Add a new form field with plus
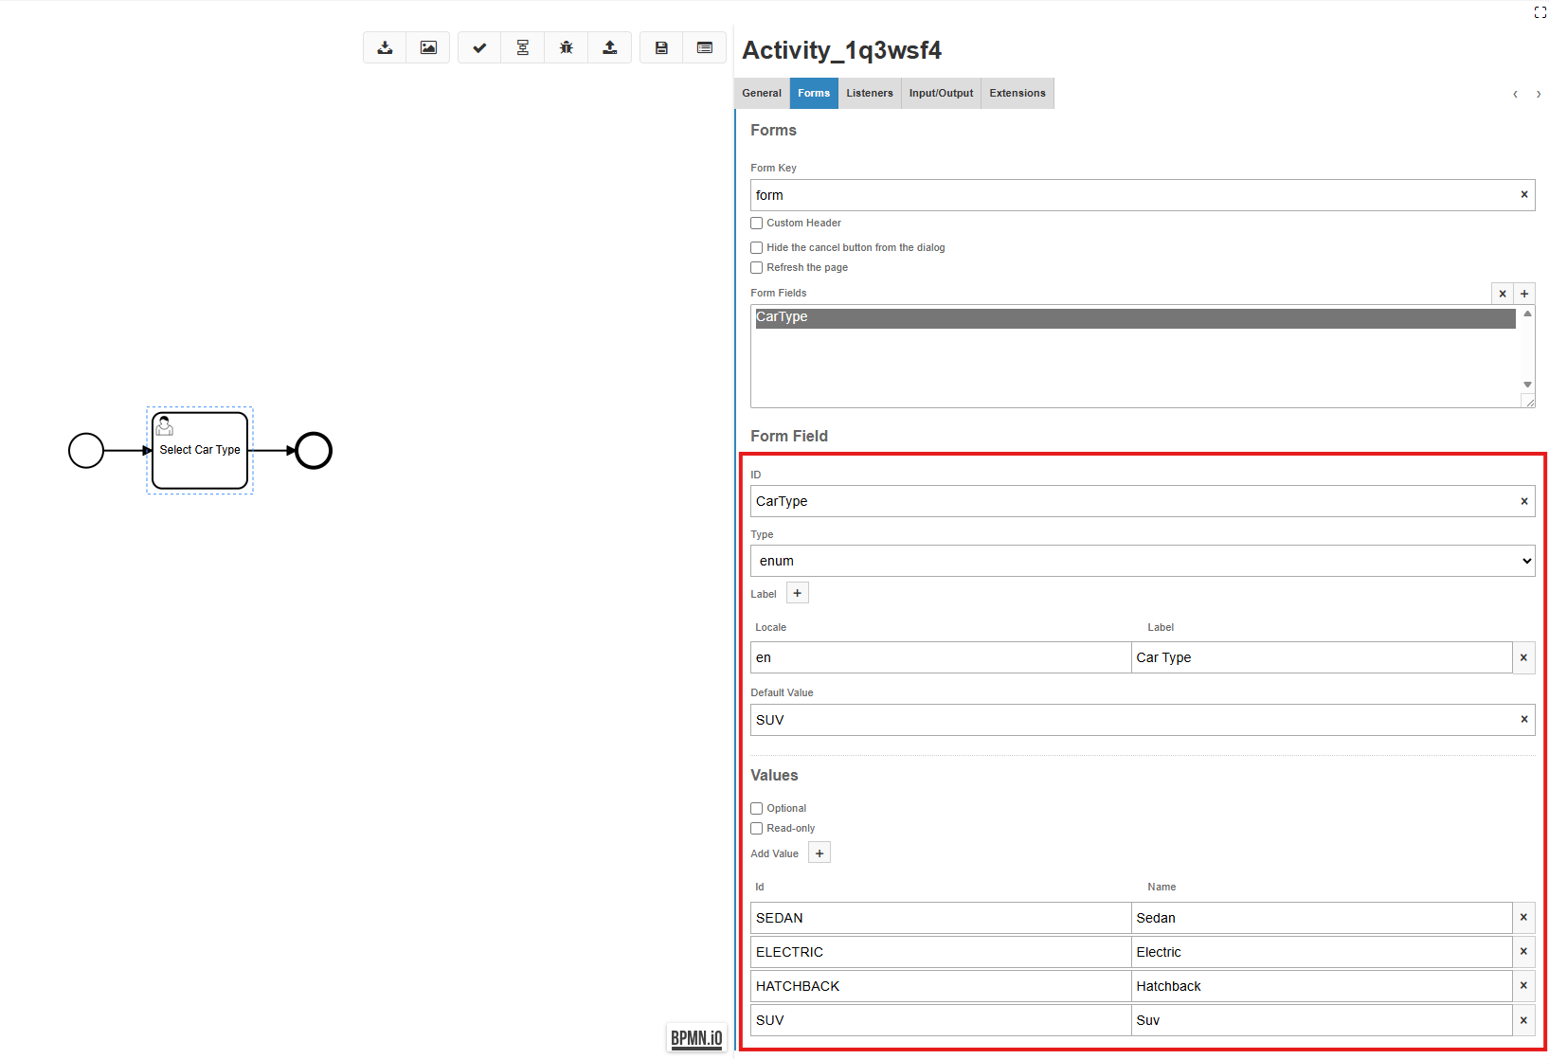This screenshot has height=1059, width=1549. (x=1524, y=294)
